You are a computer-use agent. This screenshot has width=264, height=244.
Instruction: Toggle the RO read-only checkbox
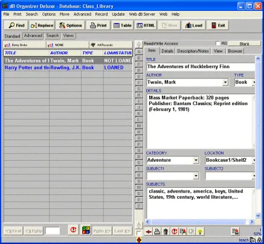[218, 43]
